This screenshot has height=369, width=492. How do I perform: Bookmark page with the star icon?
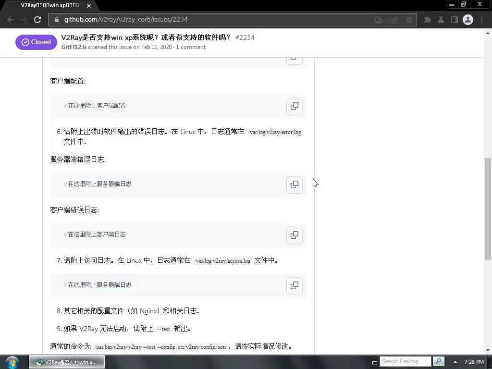pyautogui.click(x=409, y=20)
